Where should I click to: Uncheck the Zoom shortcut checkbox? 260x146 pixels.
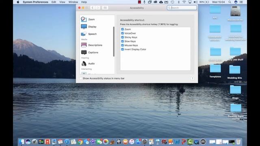coord(122,29)
